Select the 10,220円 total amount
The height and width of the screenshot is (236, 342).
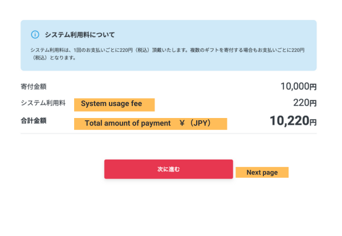coord(292,121)
